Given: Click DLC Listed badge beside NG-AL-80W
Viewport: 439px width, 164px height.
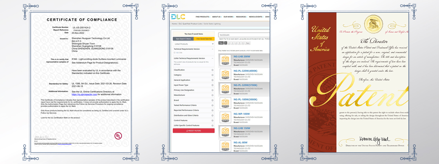Looking at the screenshot, I should point(225,146).
